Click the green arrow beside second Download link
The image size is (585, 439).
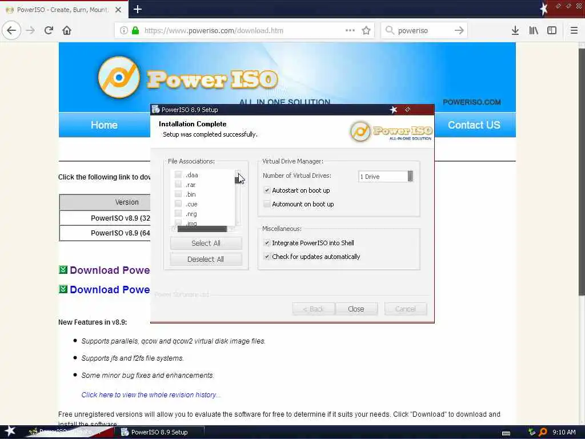pos(63,289)
